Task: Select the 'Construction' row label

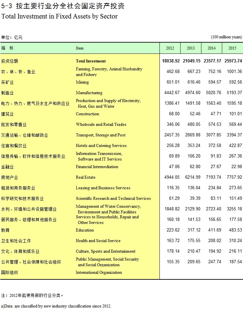Action: click(87, 114)
